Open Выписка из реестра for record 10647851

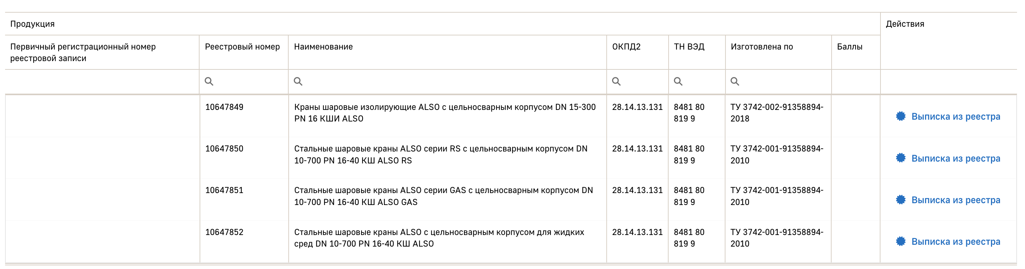click(955, 200)
